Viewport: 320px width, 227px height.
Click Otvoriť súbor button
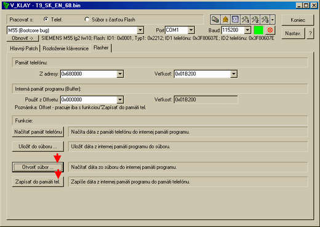click(38, 167)
